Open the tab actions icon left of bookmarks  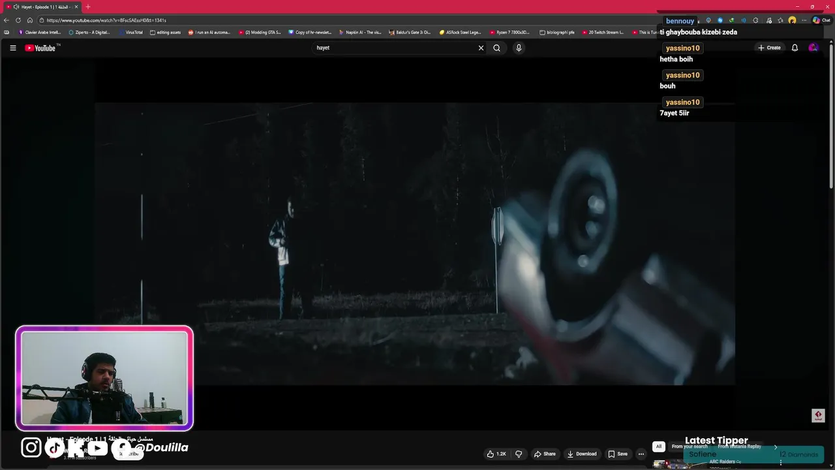click(x=7, y=32)
